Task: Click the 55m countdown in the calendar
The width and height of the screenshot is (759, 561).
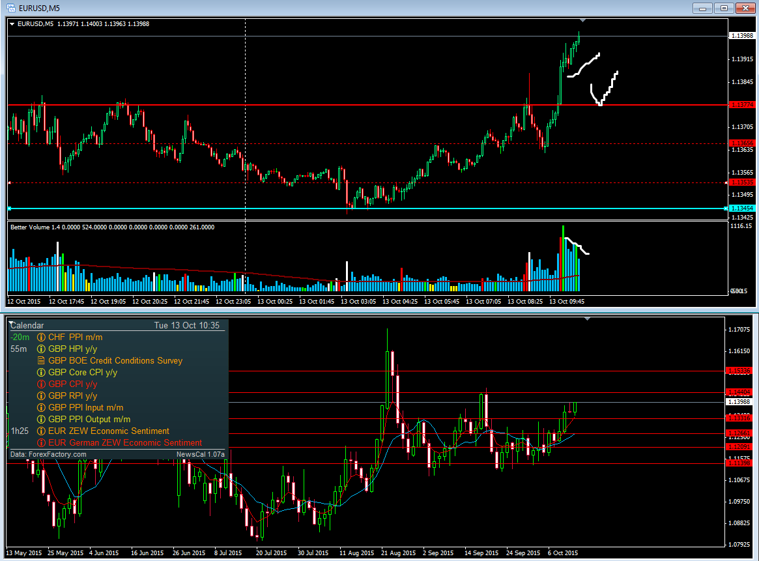Action: click(19, 349)
